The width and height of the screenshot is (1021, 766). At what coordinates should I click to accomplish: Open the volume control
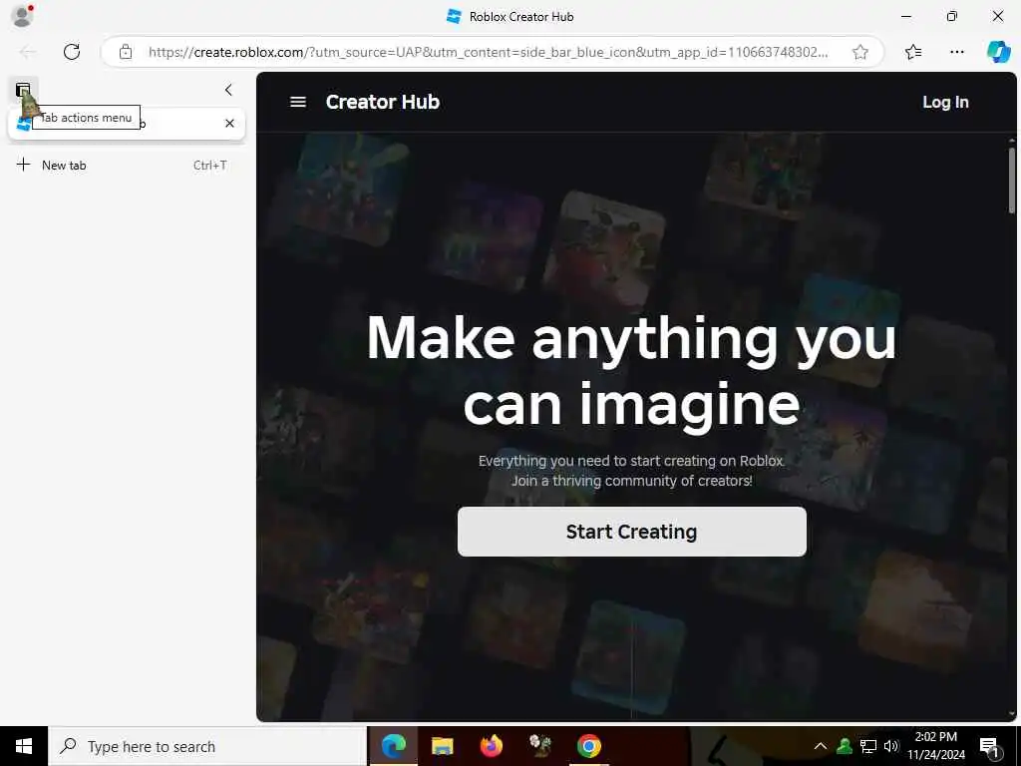pyautogui.click(x=891, y=746)
